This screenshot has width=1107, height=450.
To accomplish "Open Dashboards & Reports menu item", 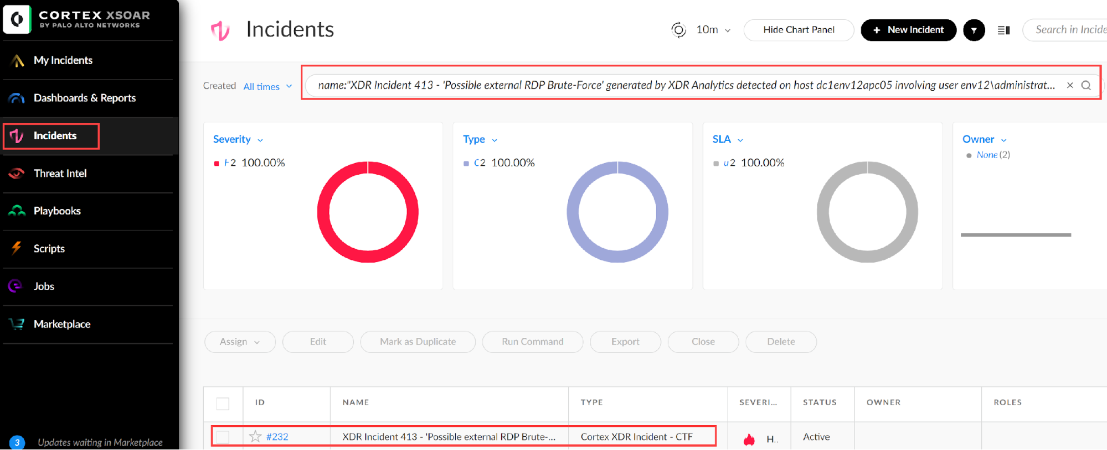I will [84, 98].
